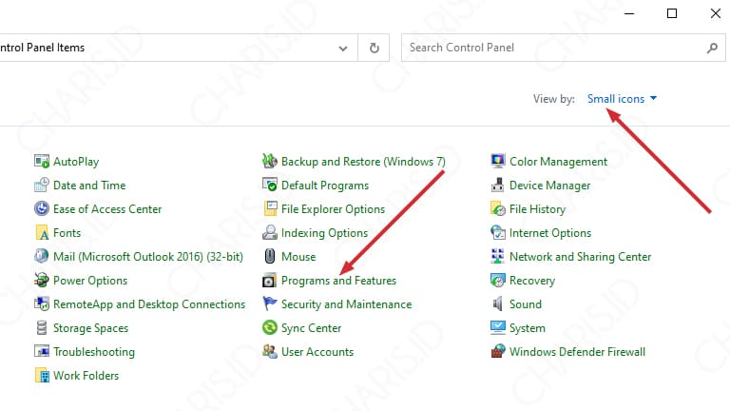The width and height of the screenshot is (730, 411).
Task: Open the Device Manager link
Action: 549,186
